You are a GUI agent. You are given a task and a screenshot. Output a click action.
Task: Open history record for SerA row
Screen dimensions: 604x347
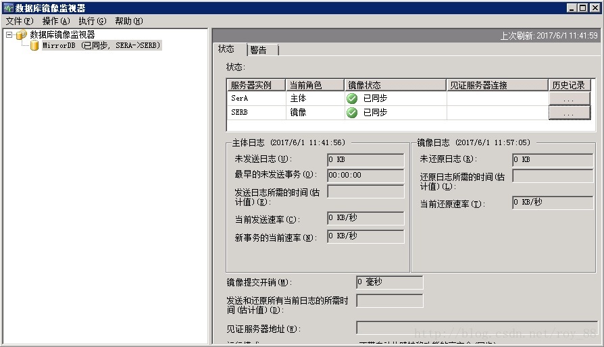[x=569, y=99]
